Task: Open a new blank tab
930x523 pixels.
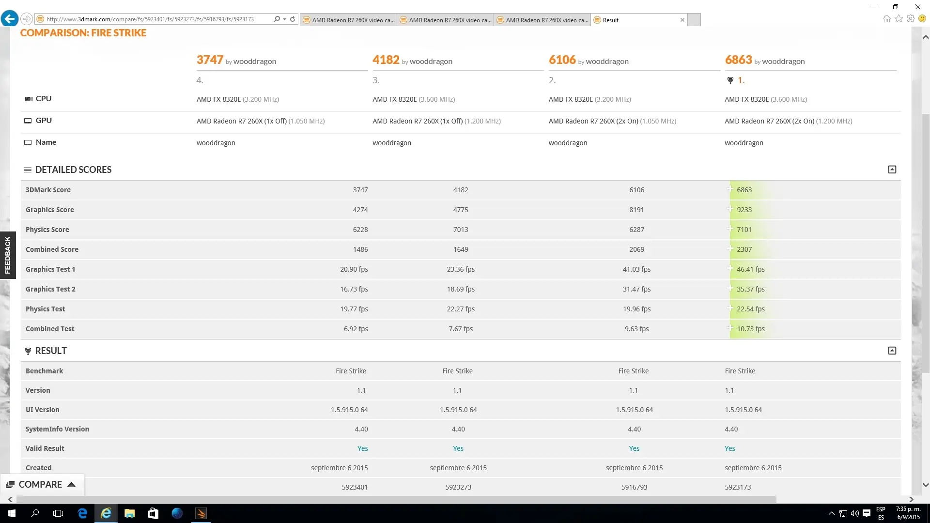Action: click(694, 20)
